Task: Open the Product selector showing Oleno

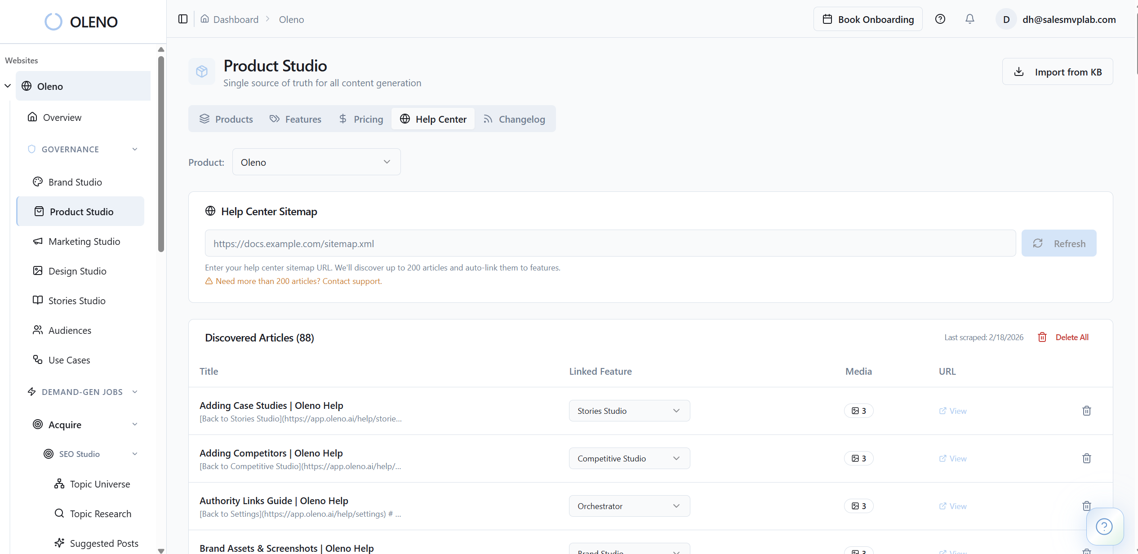Action: point(316,162)
